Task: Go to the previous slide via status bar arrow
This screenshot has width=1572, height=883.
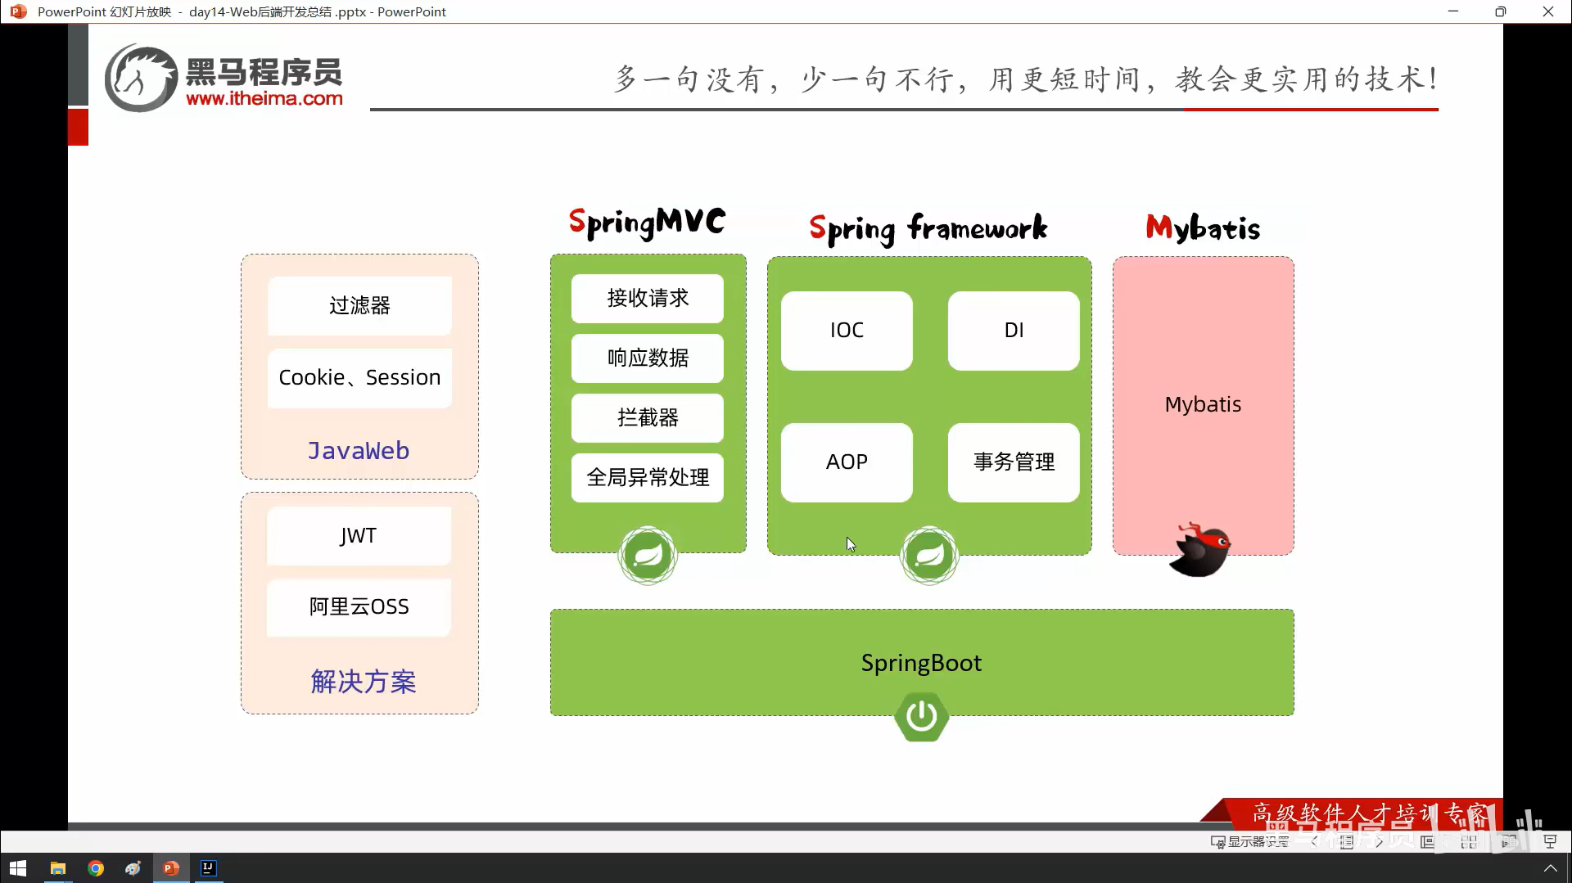Action: 1315,841
